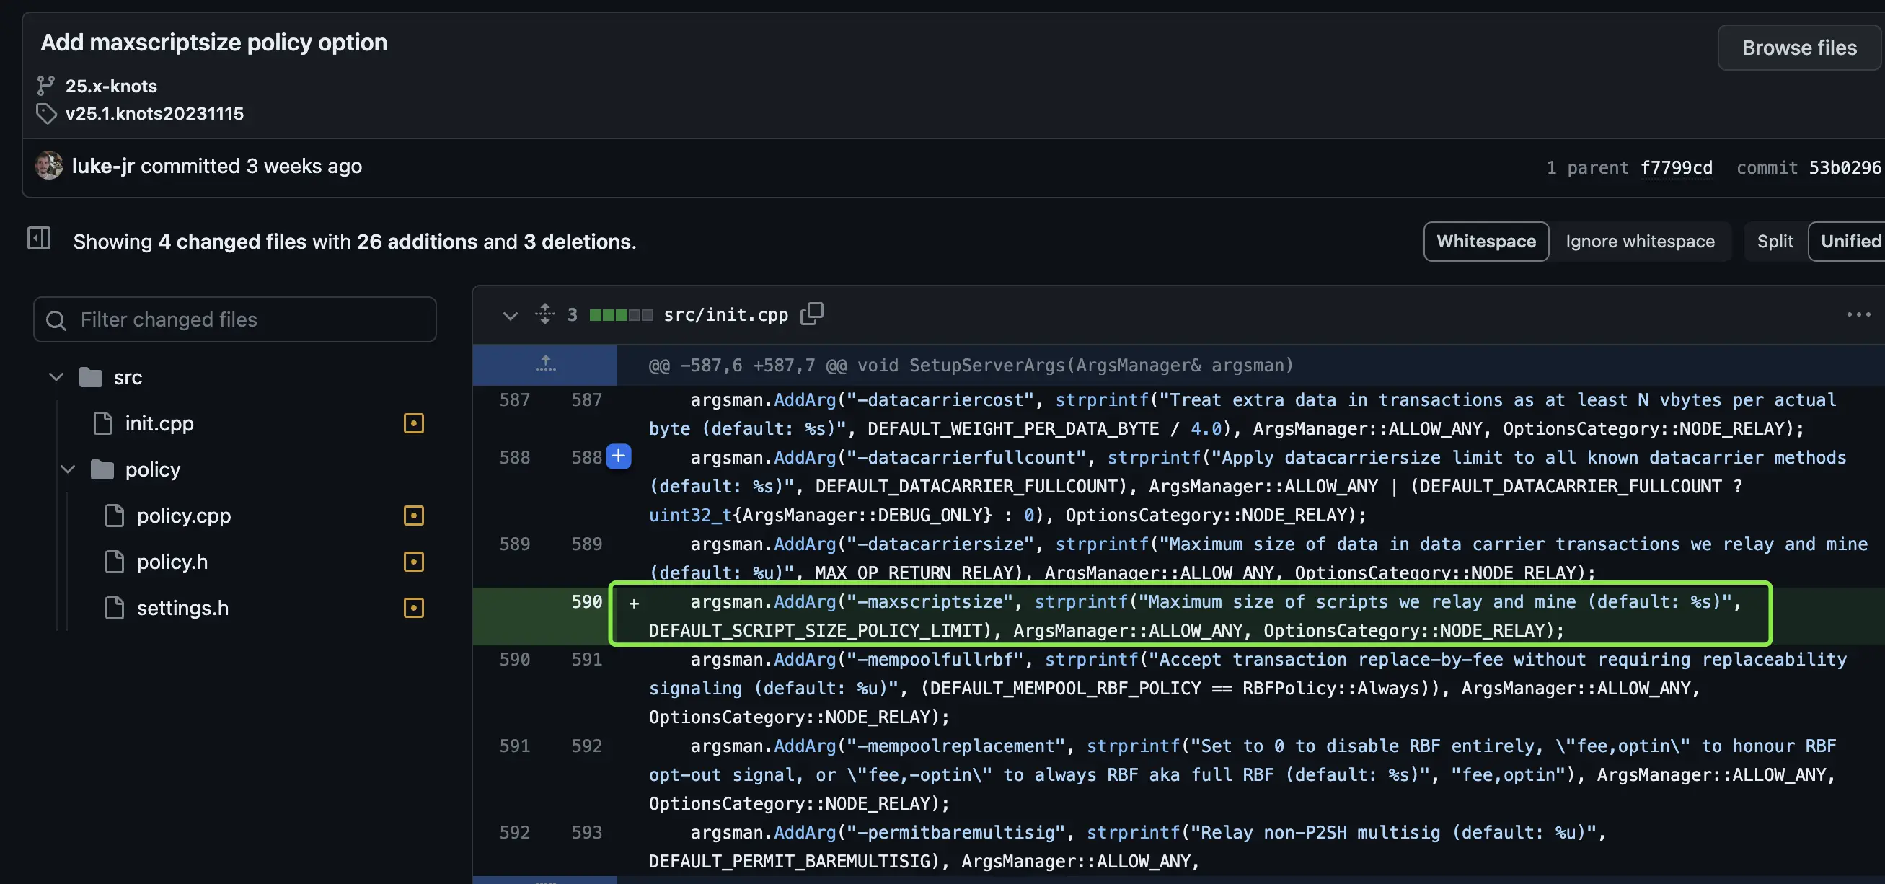
Task: Open the three-dots menu for src/init.cpp
Action: 1858,314
